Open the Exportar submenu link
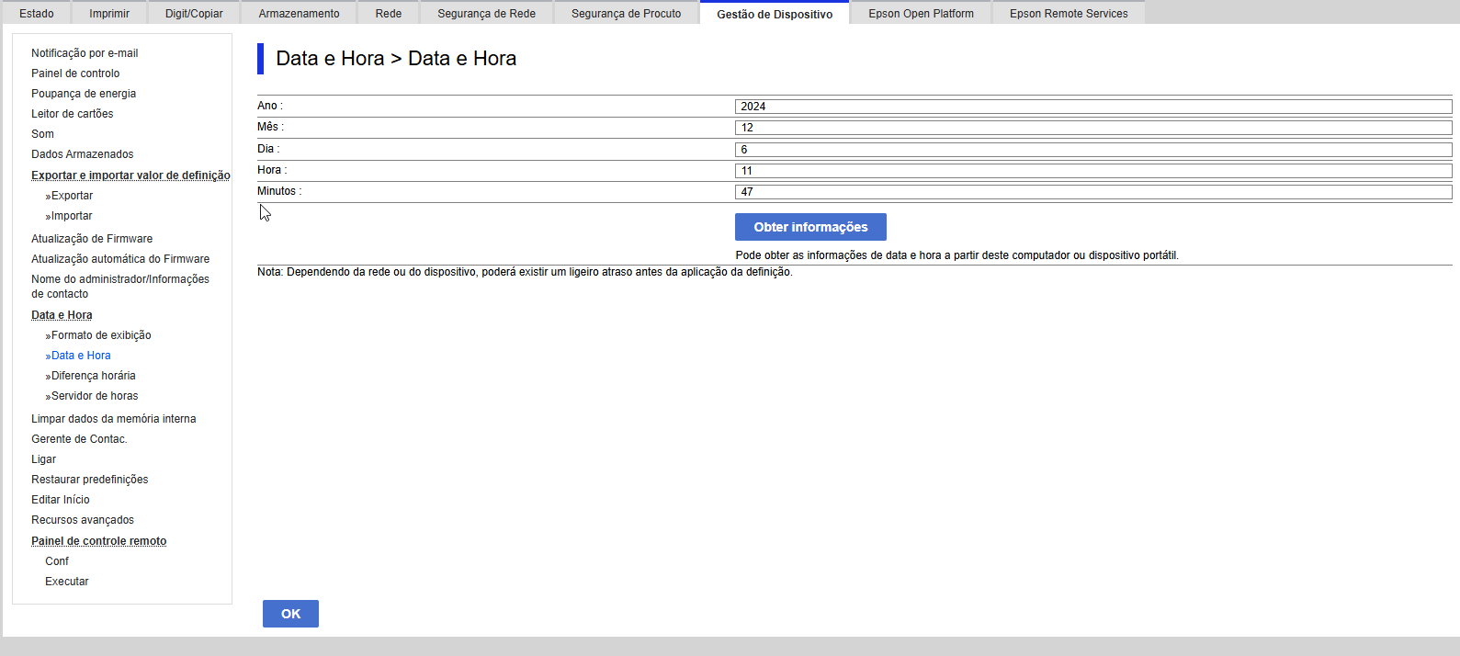This screenshot has width=1460, height=656. coord(72,196)
